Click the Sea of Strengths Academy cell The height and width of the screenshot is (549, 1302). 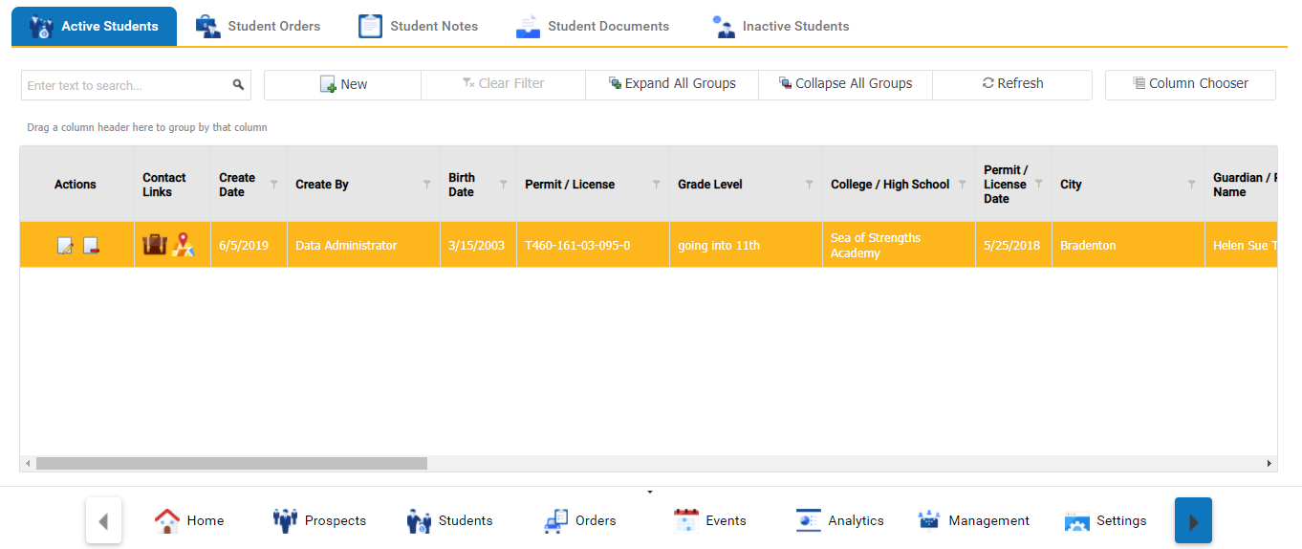pyautogui.click(x=899, y=245)
